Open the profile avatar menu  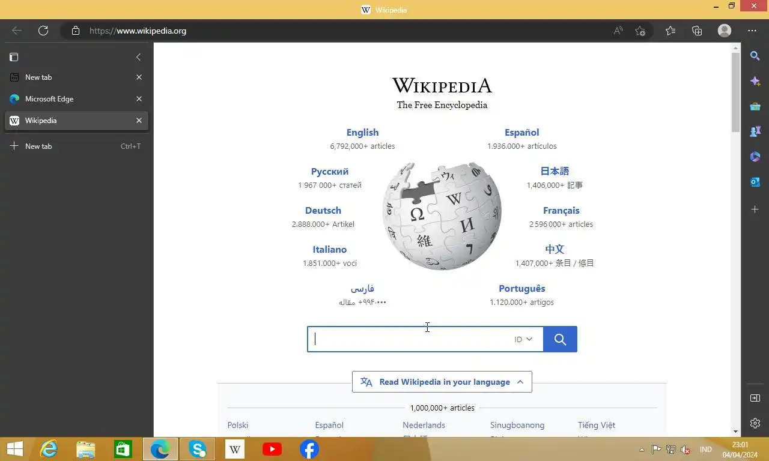coord(725,31)
